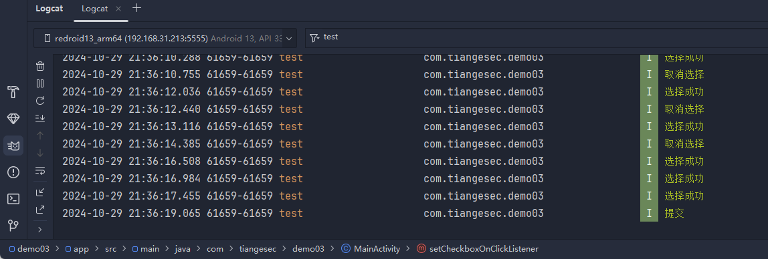Image resolution: width=768 pixels, height=259 pixels.
Task: Open demo03 project root in breadcrumbs
Action: pos(30,249)
